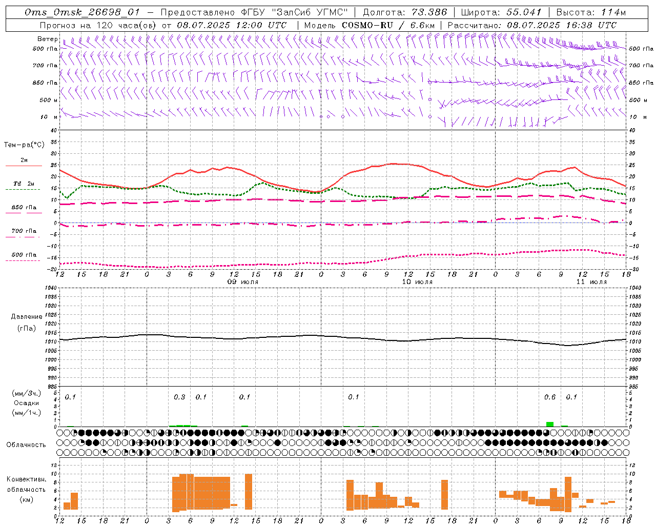
Task: Click the tall green precipitation bar under 0.6
Action: pyautogui.click(x=549, y=424)
